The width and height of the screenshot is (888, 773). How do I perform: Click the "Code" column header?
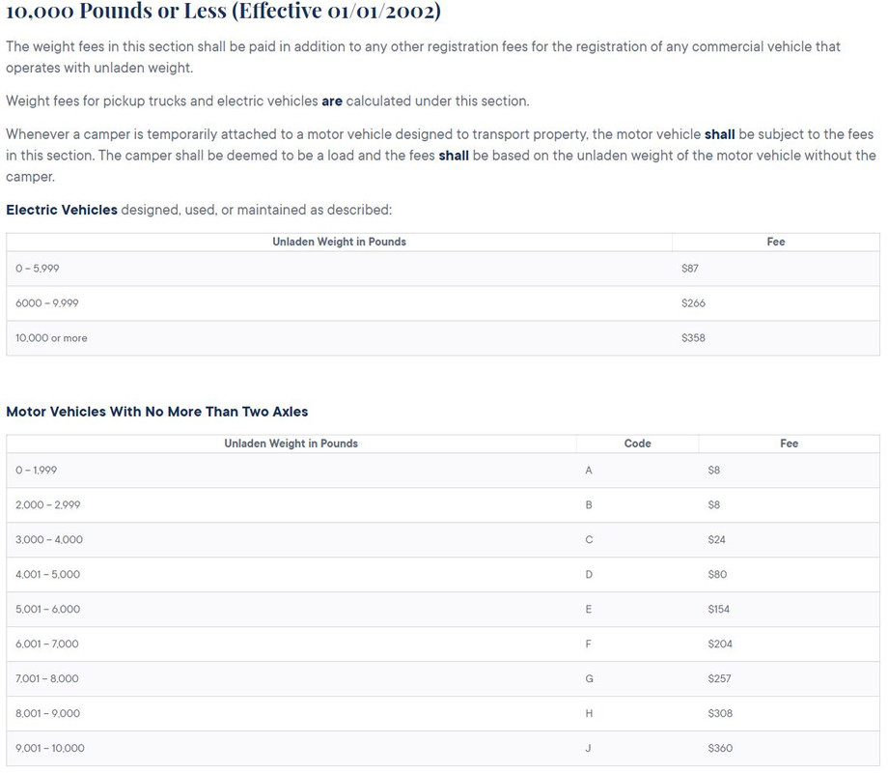click(x=637, y=444)
